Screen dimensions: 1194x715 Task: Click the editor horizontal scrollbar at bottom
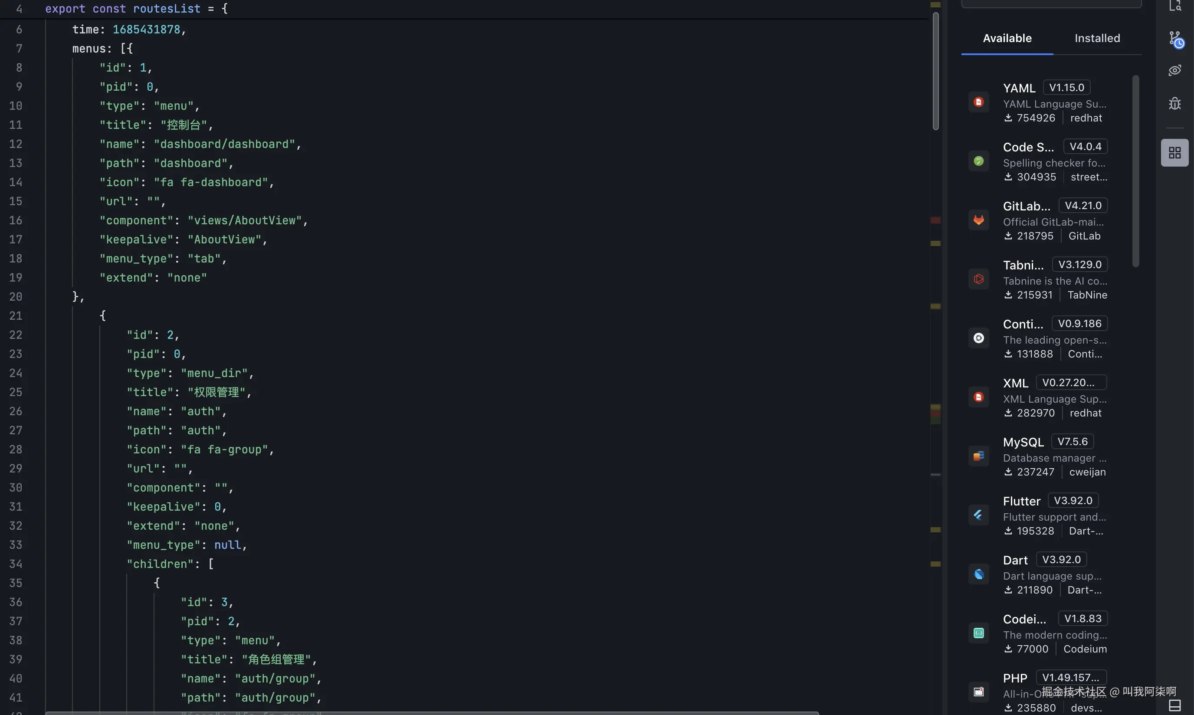(x=432, y=712)
